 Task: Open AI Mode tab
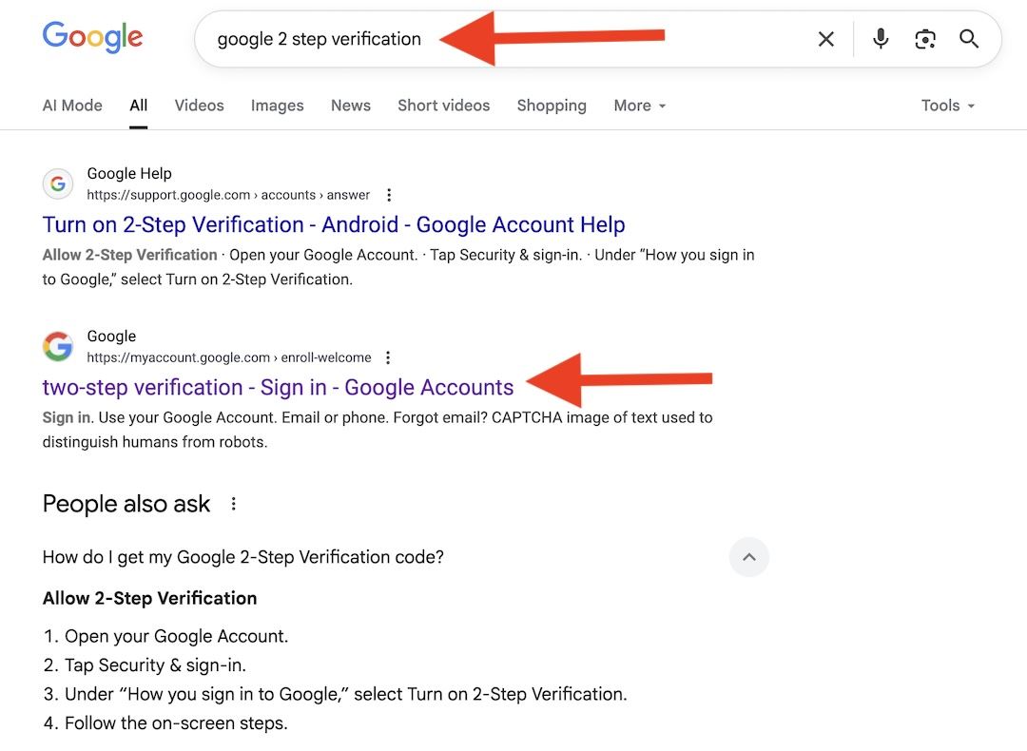click(72, 106)
